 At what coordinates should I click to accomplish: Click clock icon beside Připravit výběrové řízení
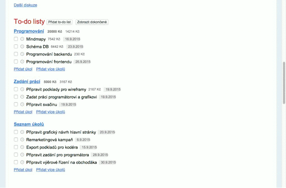click(x=22, y=162)
